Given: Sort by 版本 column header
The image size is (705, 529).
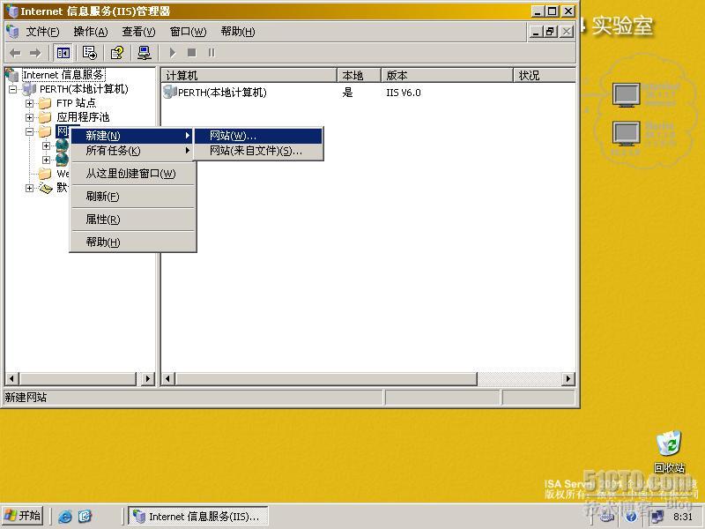Looking at the screenshot, I should pyautogui.click(x=447, y=75).
